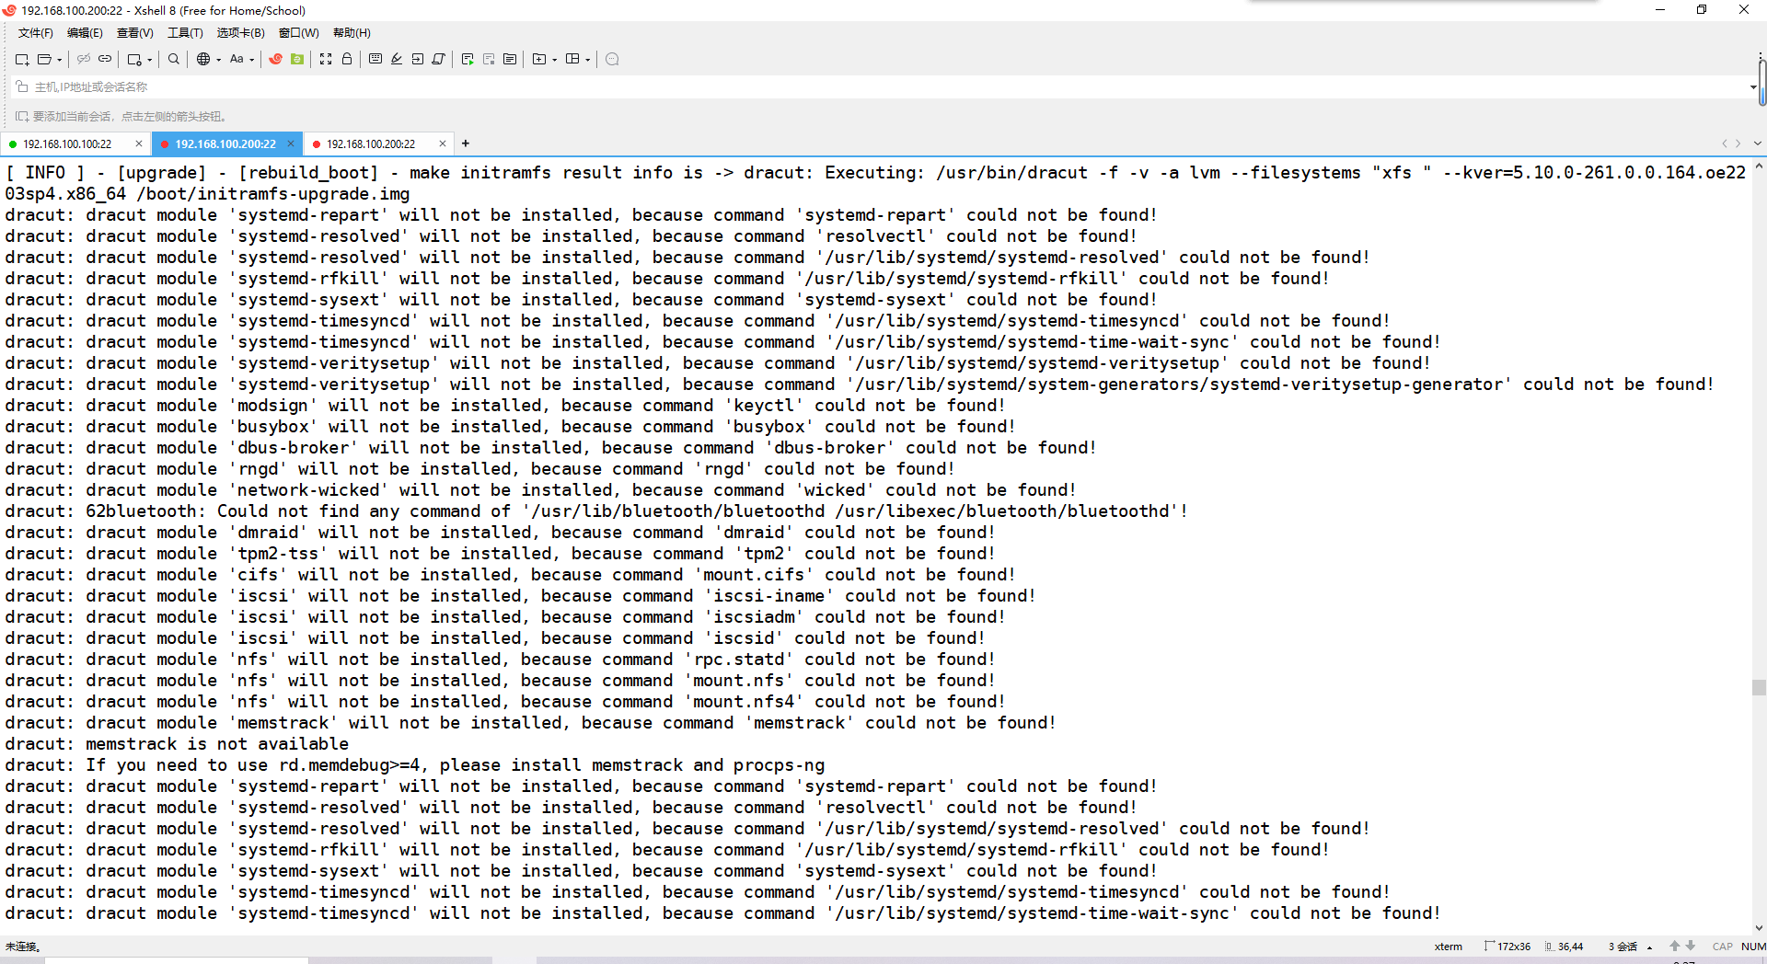Screen dimensions: 1767x964
Task: Click the keyboard mapping icon in toolbar
Action: click(375, 60)
